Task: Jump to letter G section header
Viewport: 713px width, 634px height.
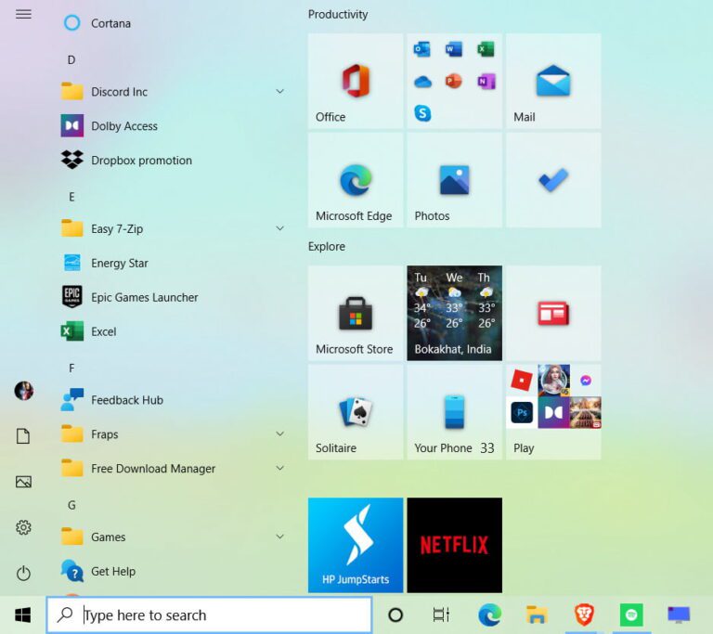Action: coord(71,505)
